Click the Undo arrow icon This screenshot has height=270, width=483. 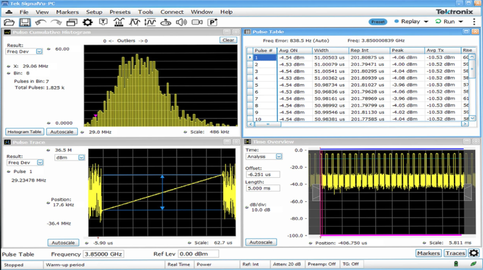(x=41, y=22)
